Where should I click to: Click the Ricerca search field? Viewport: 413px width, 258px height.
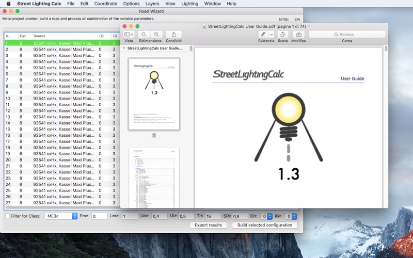(x=347, y=34)
